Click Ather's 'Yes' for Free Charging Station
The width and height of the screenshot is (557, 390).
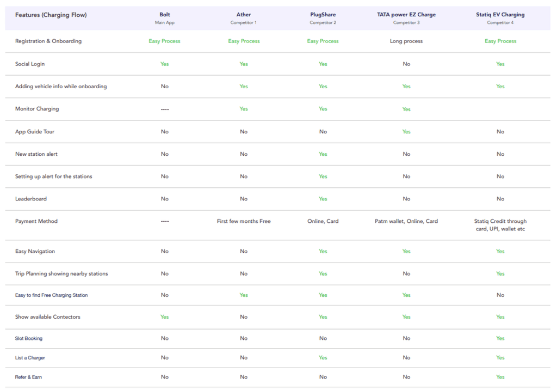pyautogui.click(x=244, y=295)
